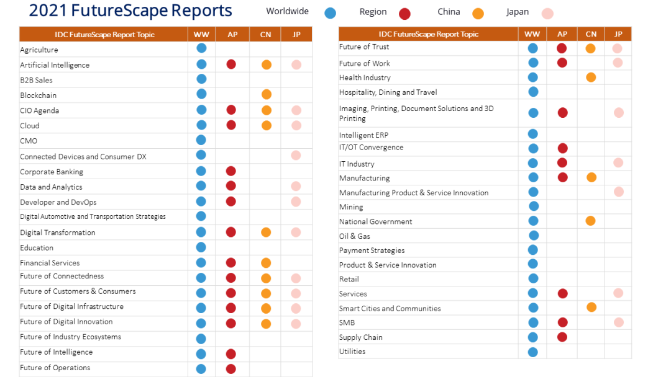Click the Data and Analytics JP dot
The image size is (671, 377).
296,186
